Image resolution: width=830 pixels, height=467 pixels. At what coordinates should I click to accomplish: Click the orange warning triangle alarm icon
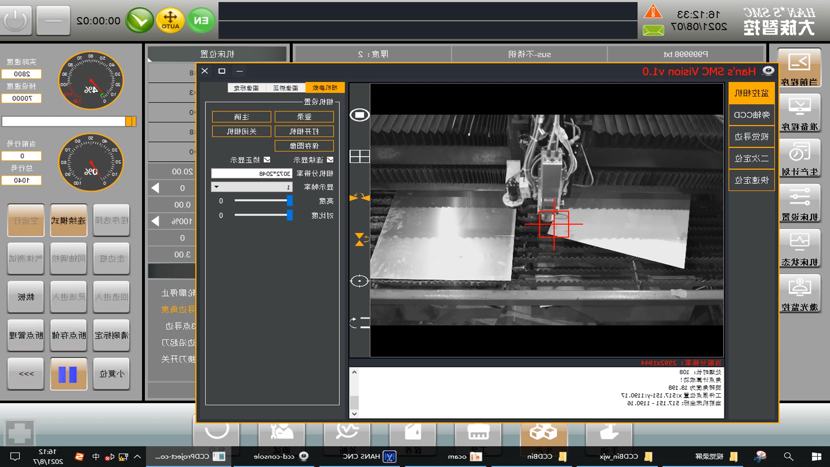click(653, 11)
